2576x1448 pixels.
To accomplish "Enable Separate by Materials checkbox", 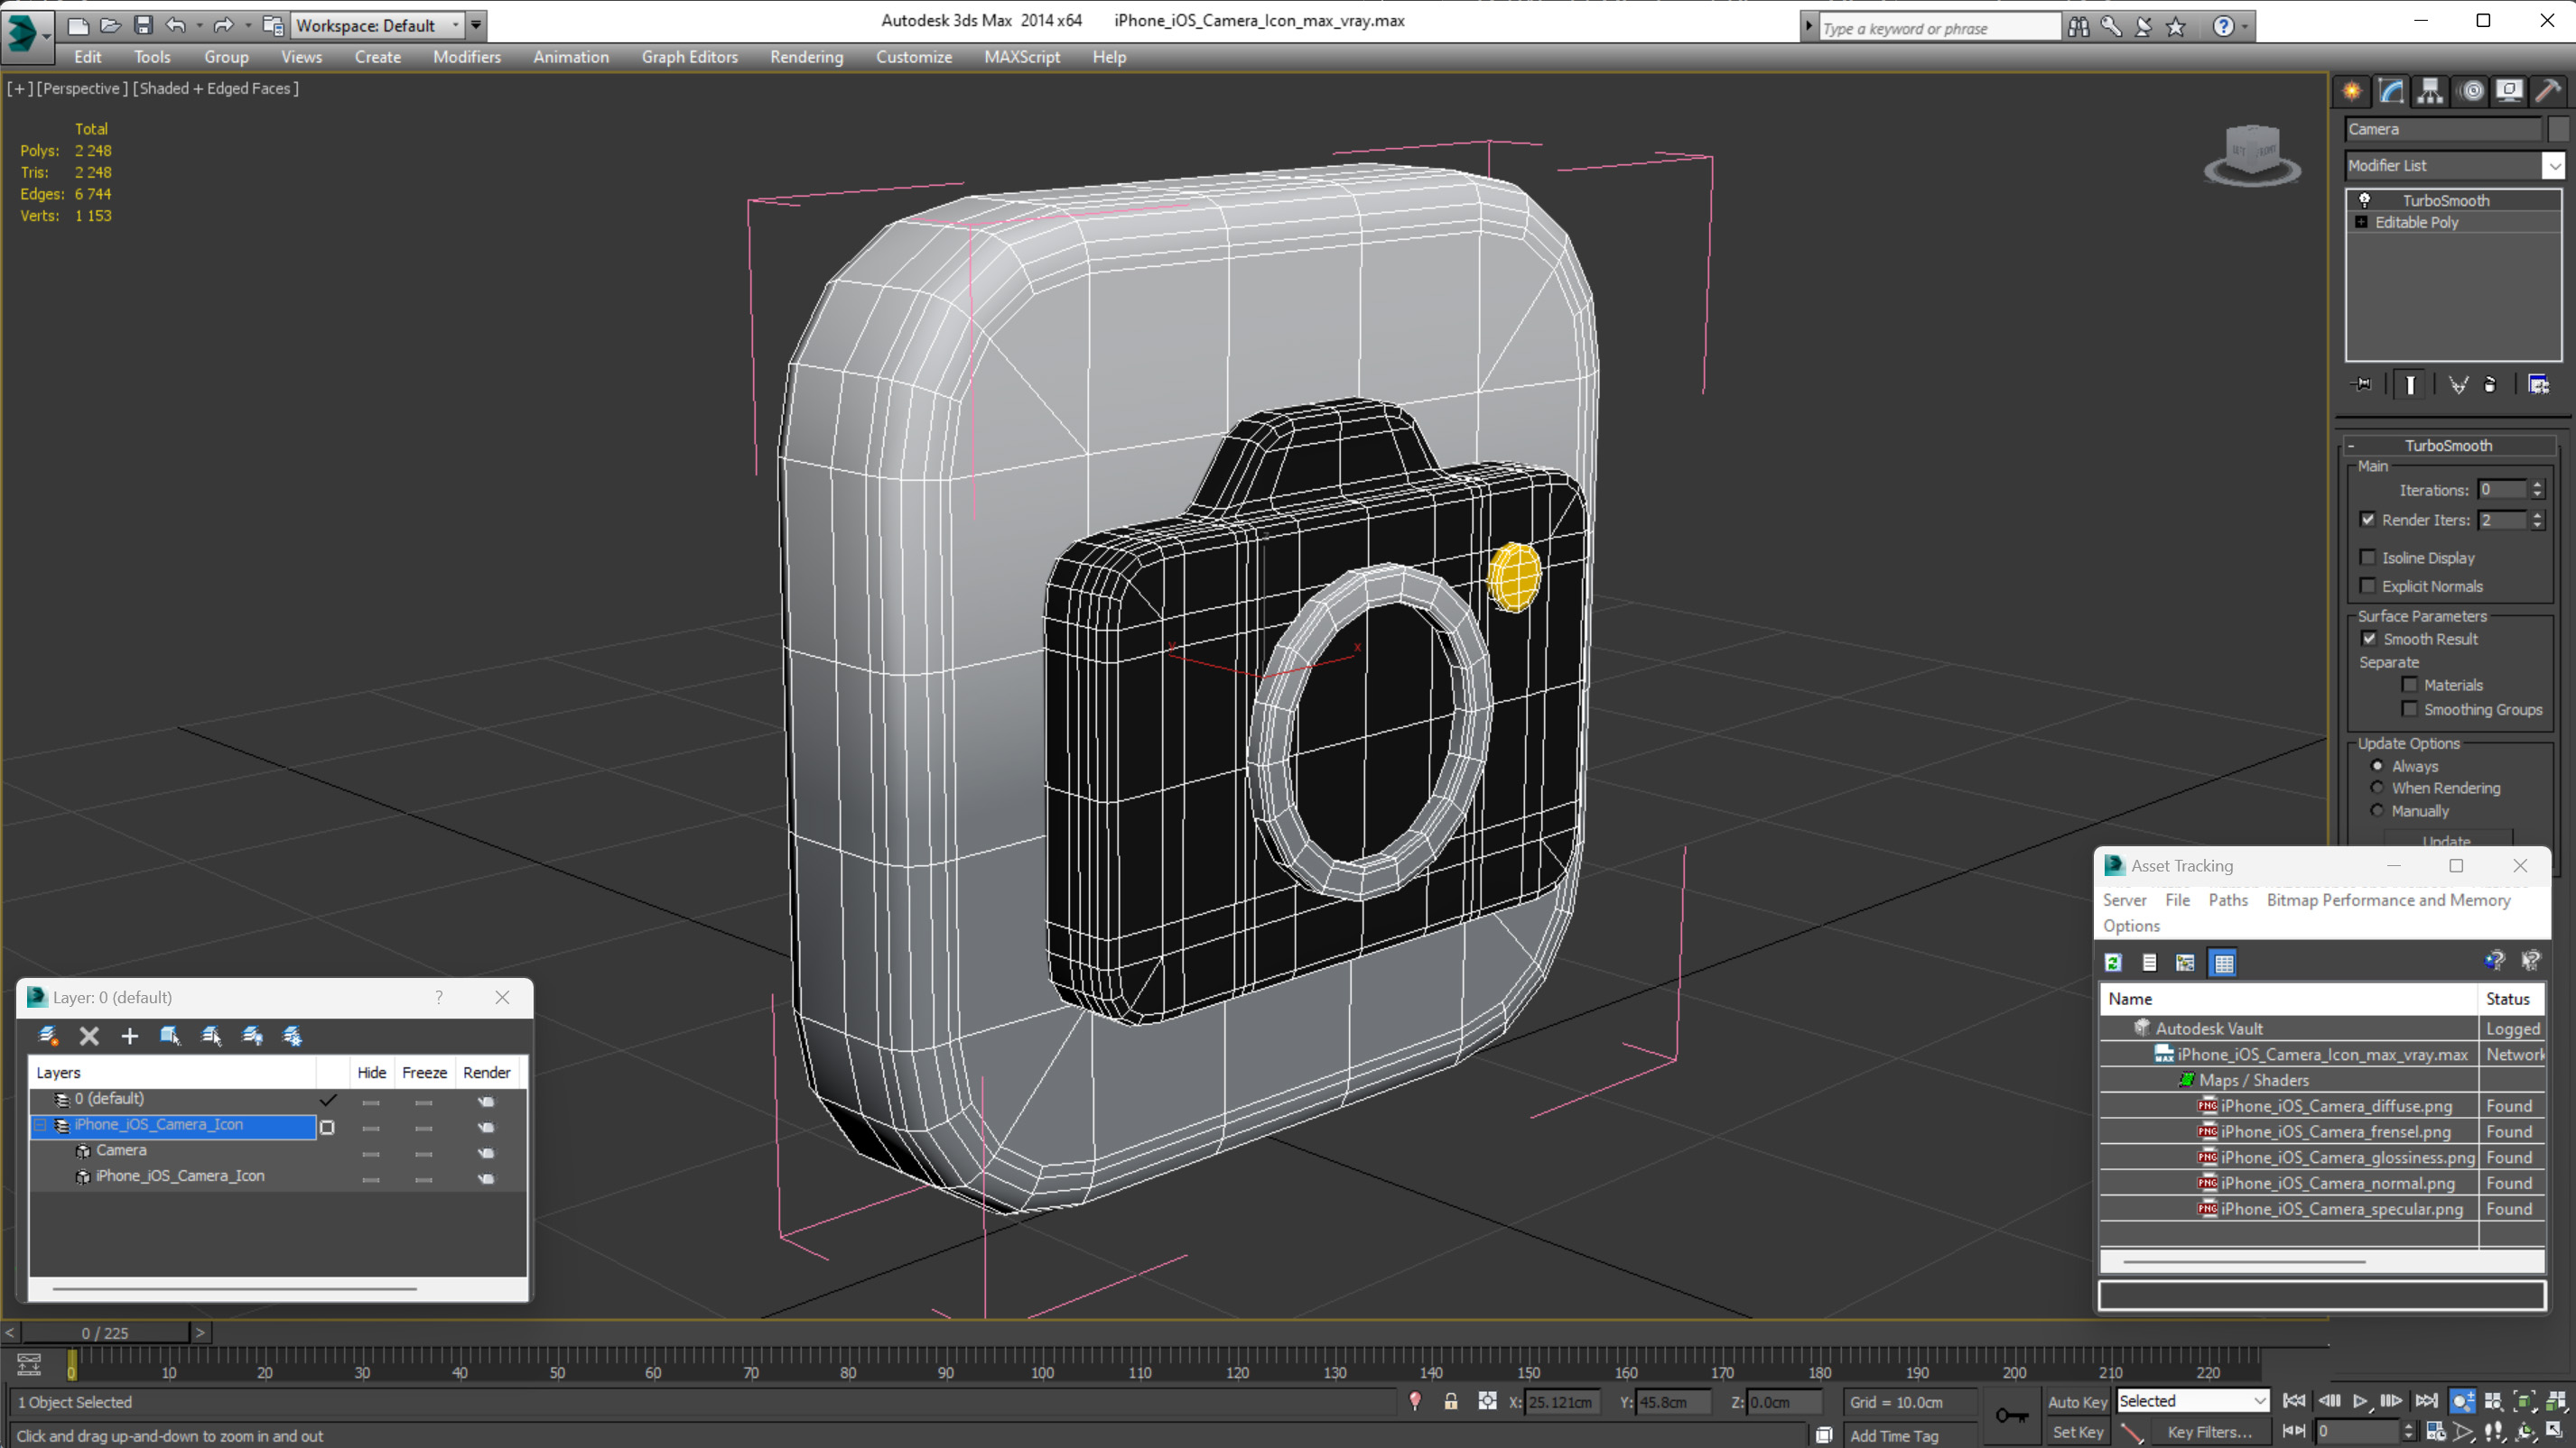I will [2410, 685].
